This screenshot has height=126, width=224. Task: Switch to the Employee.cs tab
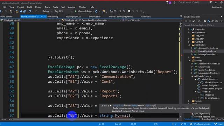(95, 16)
